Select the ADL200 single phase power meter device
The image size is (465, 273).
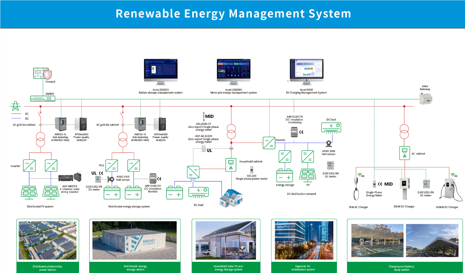pos(252,170)
